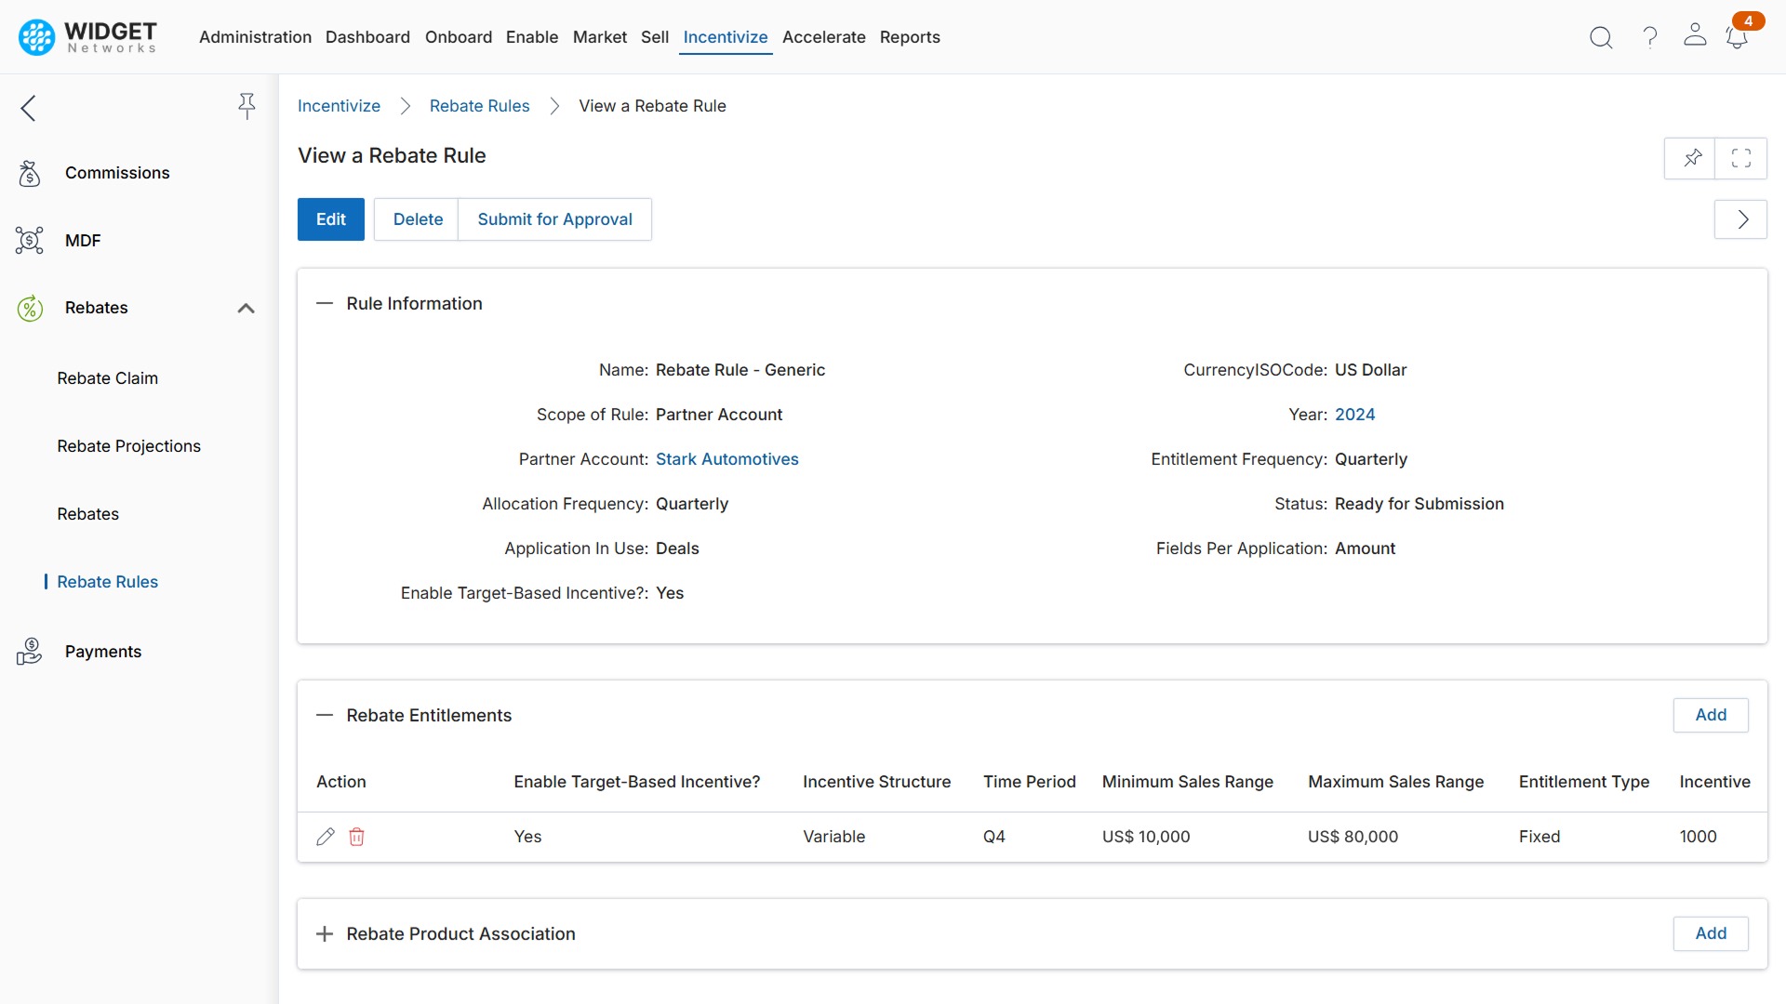Open the Incentivize menu
The height and width of the screenshot is (1004, 1786).
725,37
